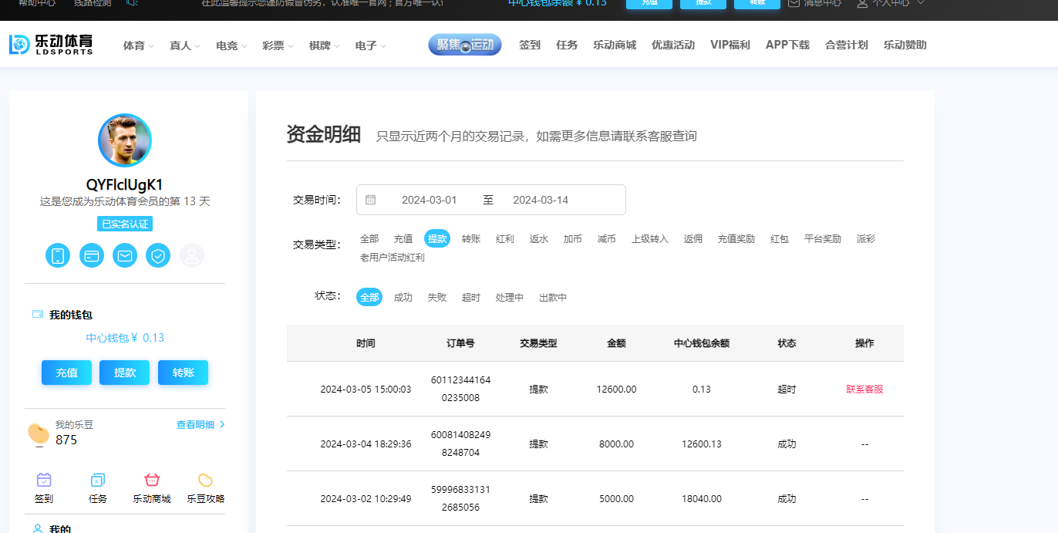Click the 联系客服 link for the timed-out order
The width and height of the screenshot is (1058, 533).
coord(864,390)
